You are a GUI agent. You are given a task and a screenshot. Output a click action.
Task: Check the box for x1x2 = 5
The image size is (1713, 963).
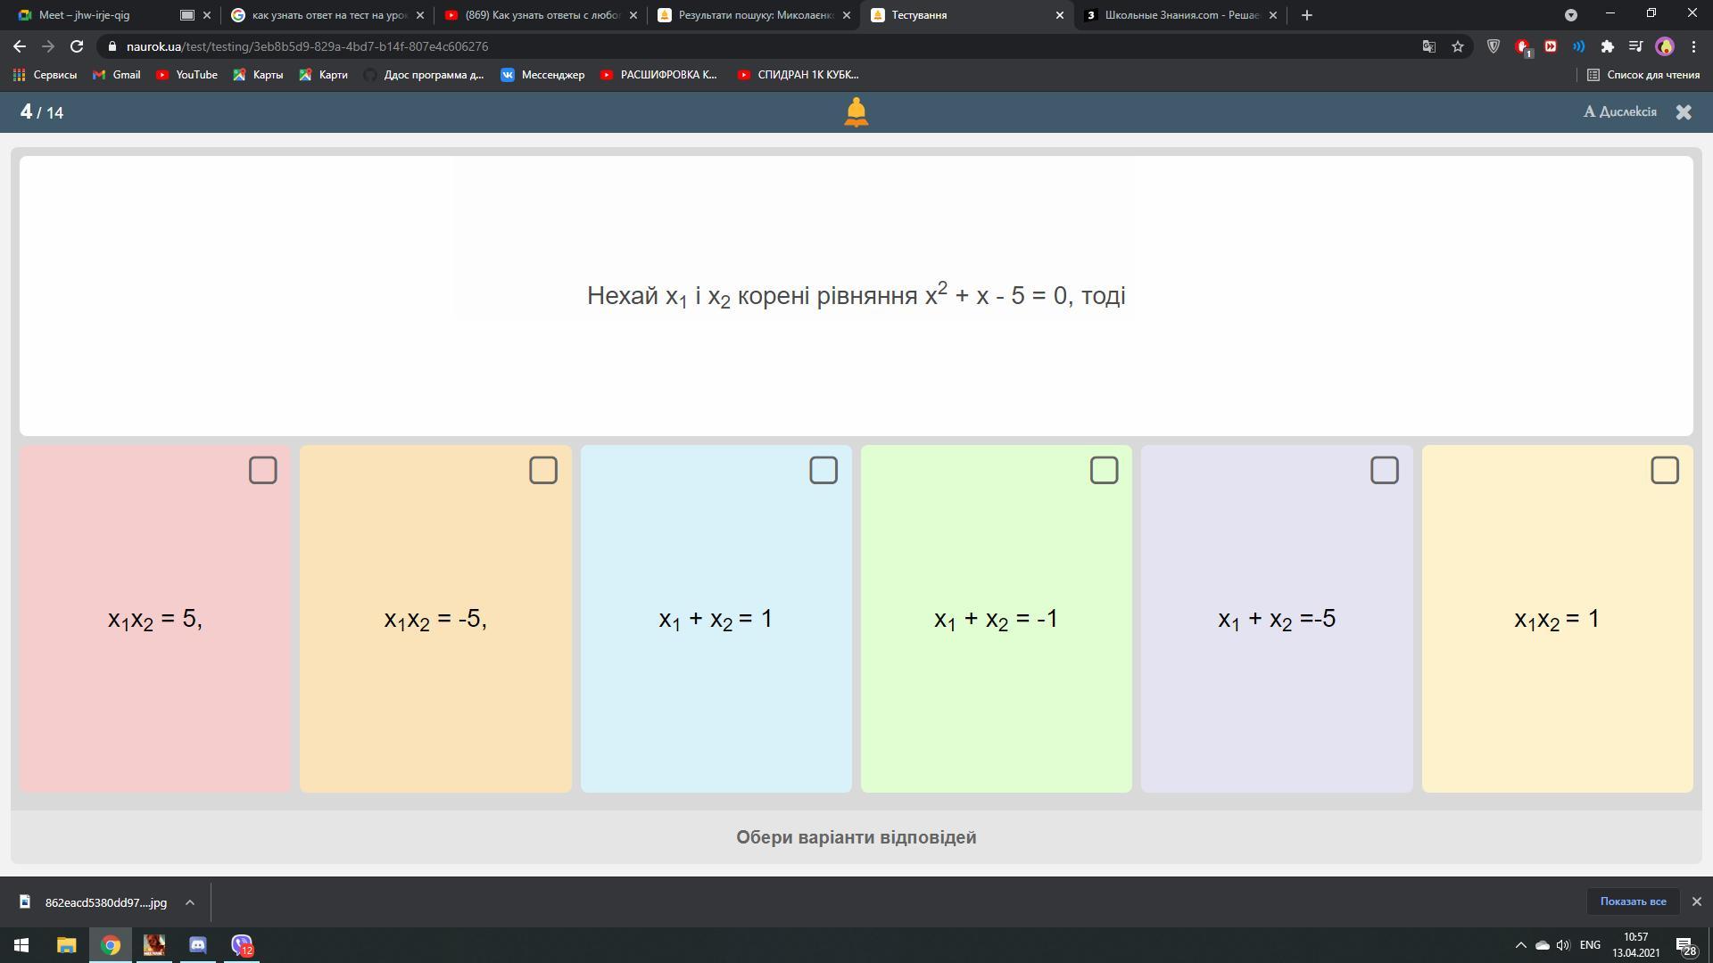[262, 470]
